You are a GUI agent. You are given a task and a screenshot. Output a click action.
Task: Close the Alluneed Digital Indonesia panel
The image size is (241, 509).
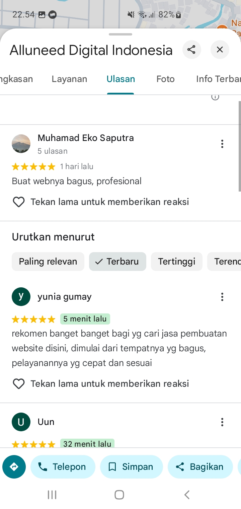(220, 50)
